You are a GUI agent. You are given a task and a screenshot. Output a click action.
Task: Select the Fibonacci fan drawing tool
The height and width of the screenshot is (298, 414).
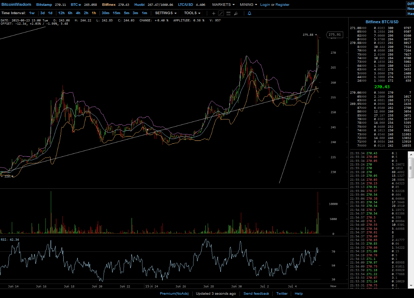coord(236,13)
